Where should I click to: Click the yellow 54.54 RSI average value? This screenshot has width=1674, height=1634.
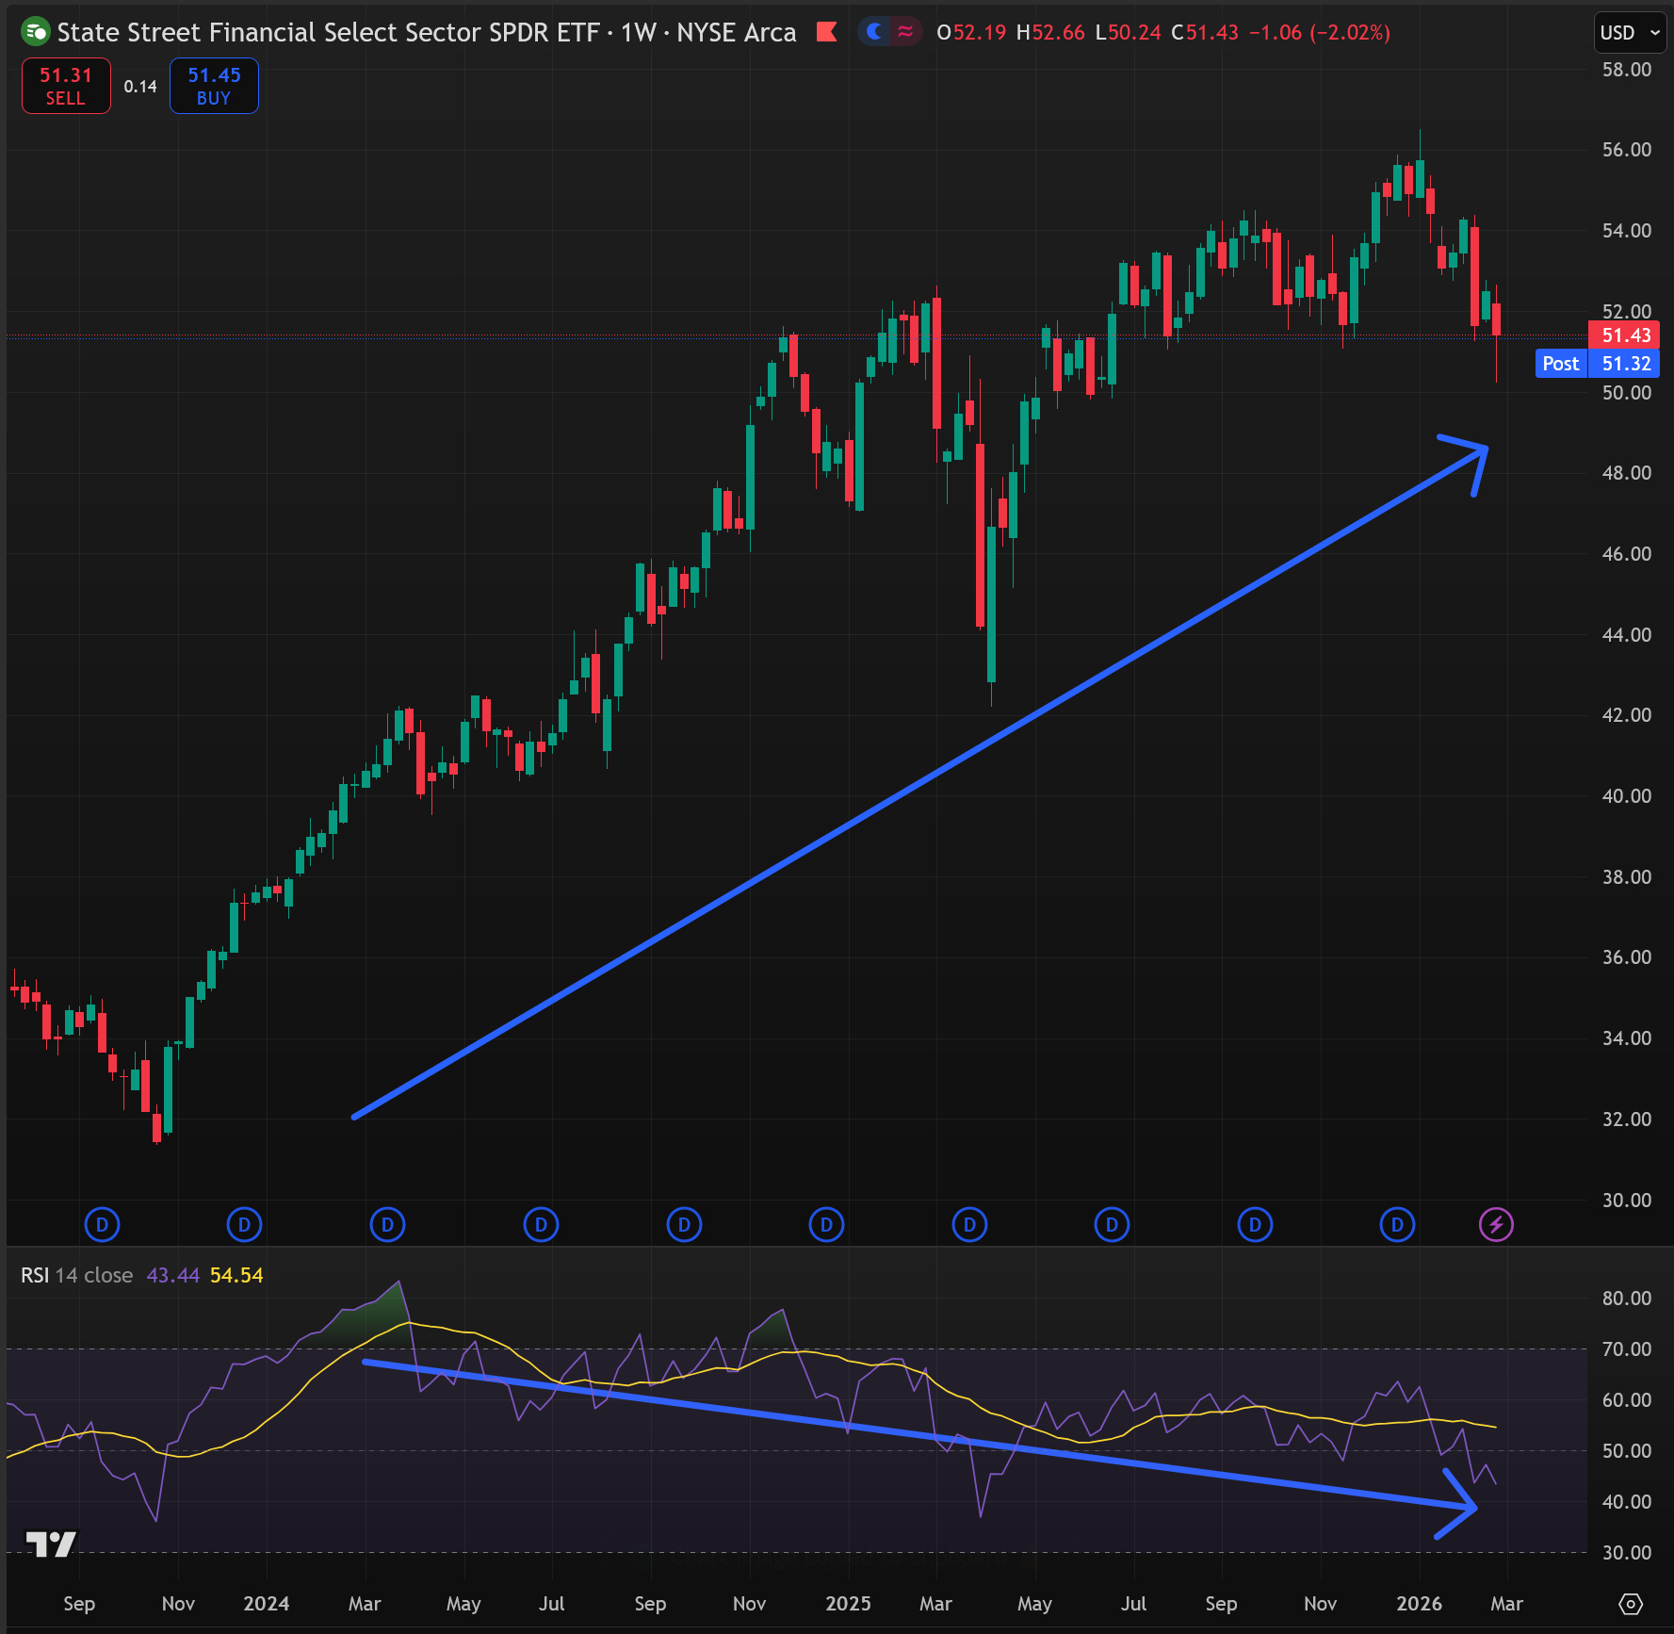(236, 1275)
